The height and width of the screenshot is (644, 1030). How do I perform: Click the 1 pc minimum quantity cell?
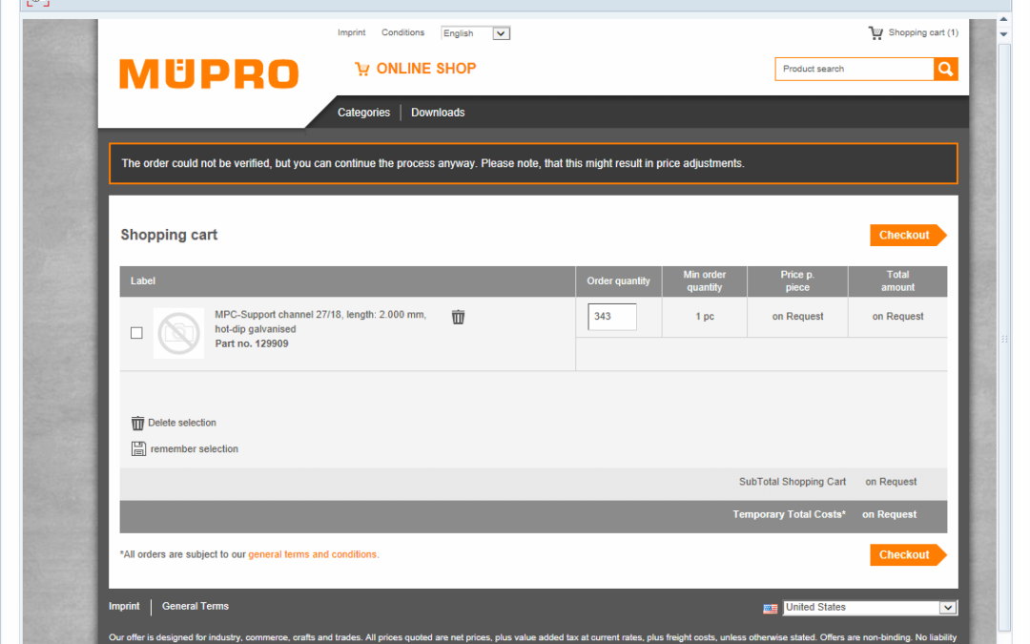click(704, 317)
